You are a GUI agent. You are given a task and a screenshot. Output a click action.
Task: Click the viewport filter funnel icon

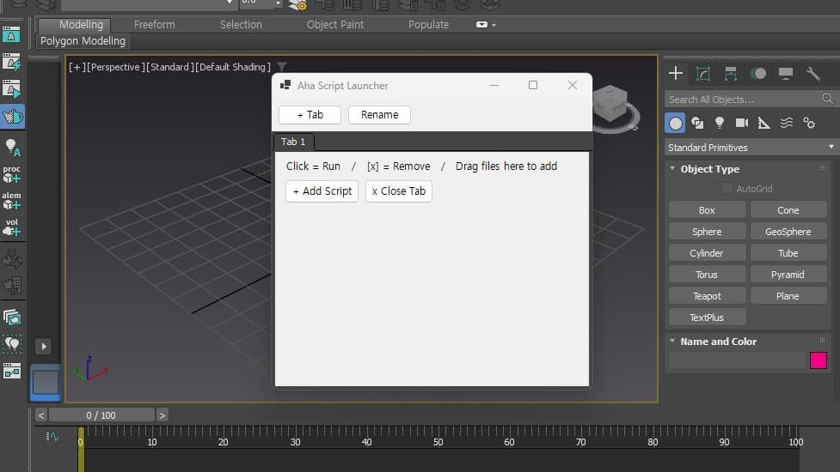(x=282, y=67)
